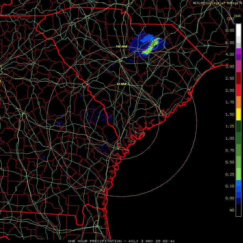Viewport: 243px width, 243px height.
Task: Click the 6.00 legend value
Action: point(230,42)
